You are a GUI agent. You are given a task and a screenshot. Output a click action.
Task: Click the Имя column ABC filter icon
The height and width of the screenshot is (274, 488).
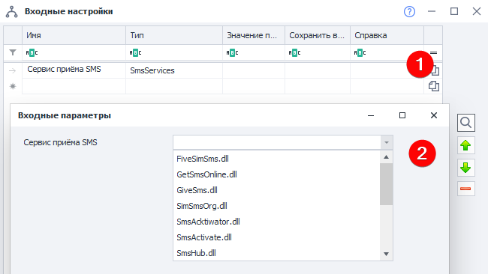pyautogui.click(x=32, y=52)
